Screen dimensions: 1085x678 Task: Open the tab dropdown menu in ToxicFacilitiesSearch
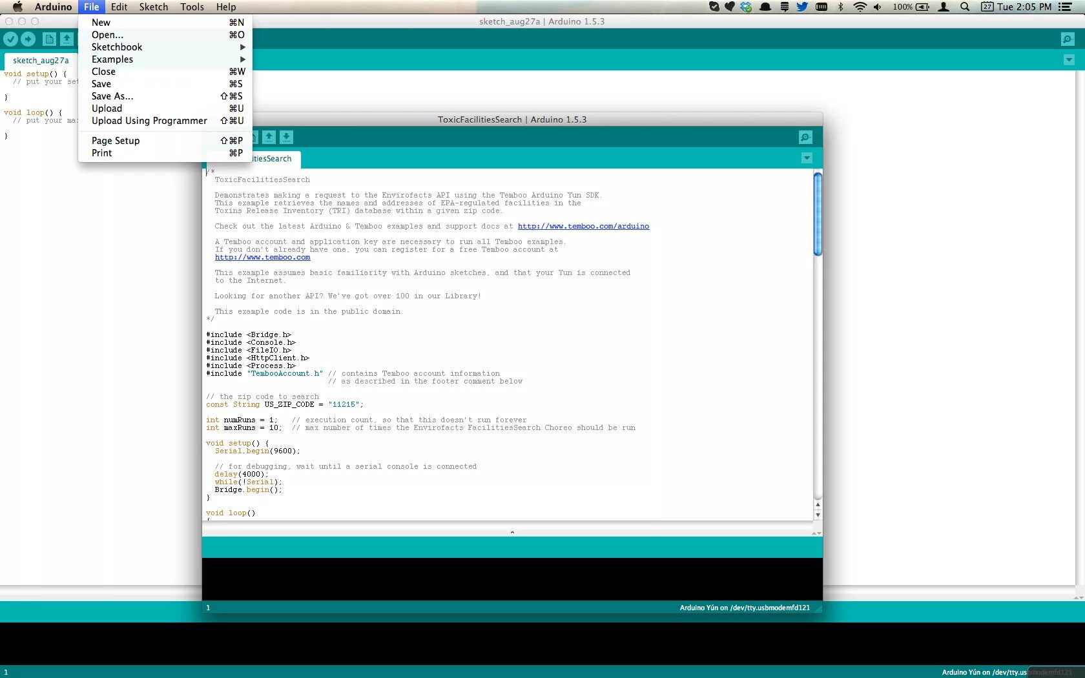[806, 158]
